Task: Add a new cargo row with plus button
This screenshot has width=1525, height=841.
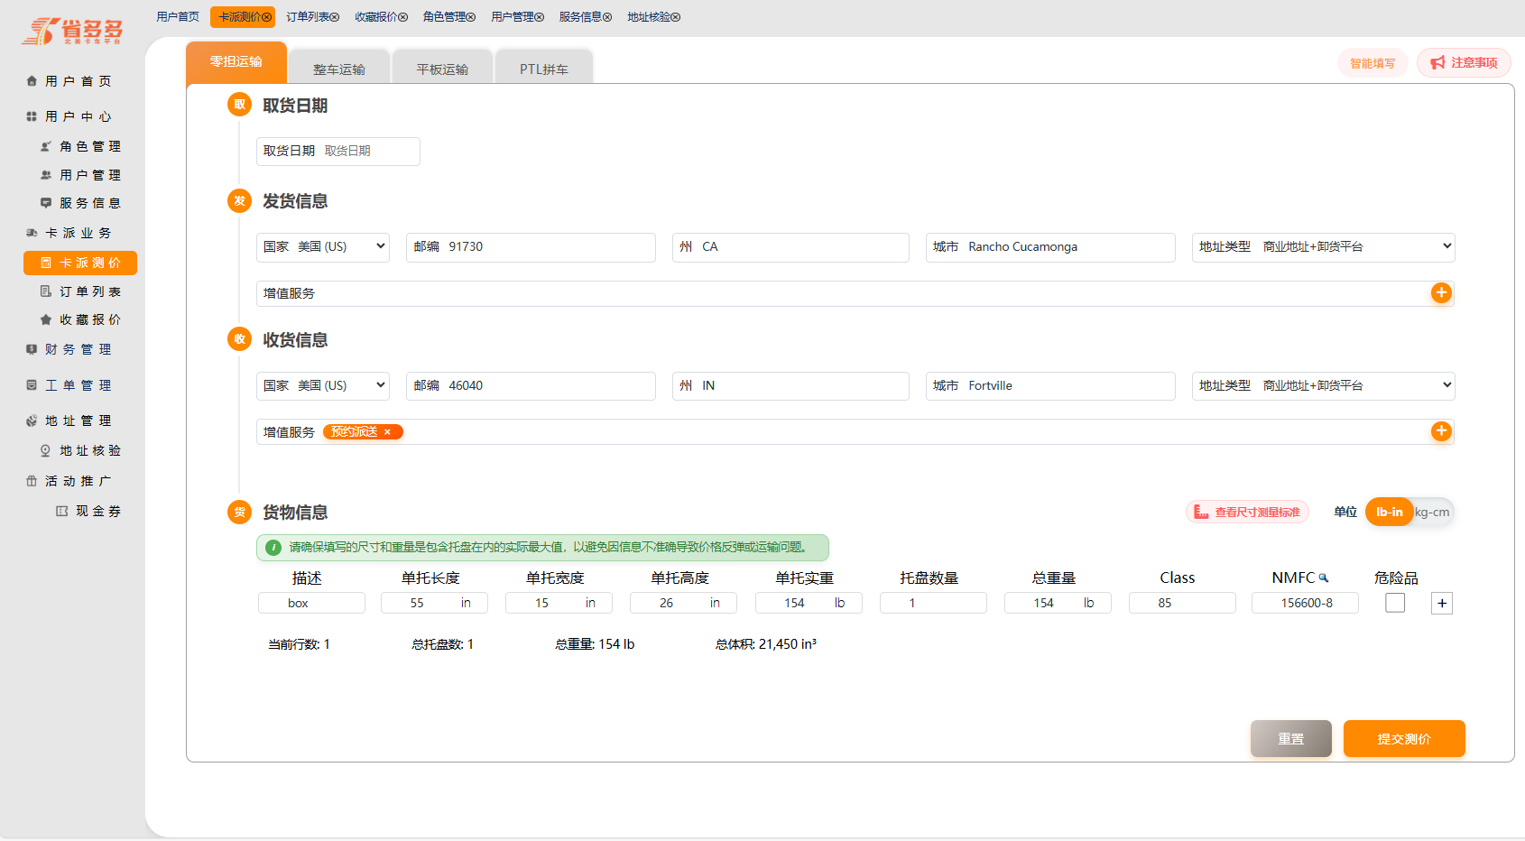Action: (x=1441, y=604)
